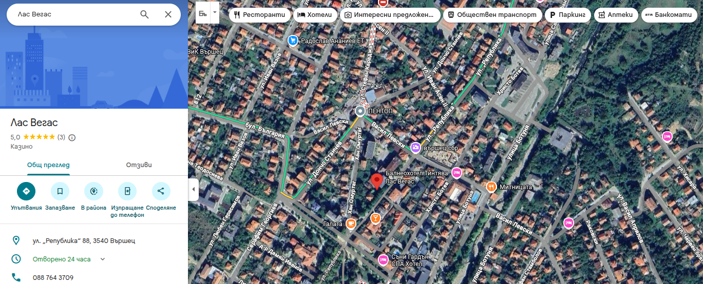Click the Упътвания directions icon
Image resolution: width=703 pixels, height=284 pixels.
(26, 191)
